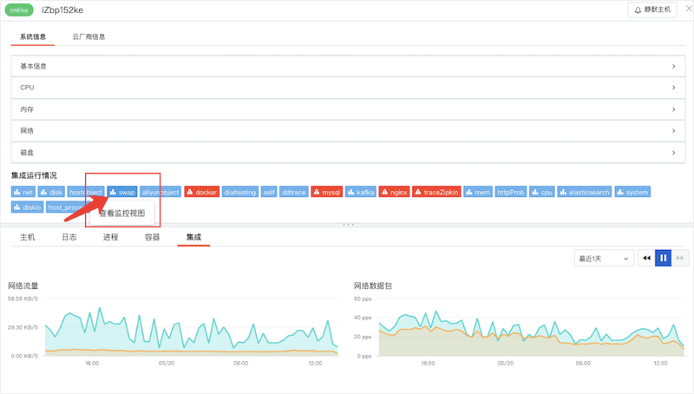Click the cpu integration tag
This screenshot has height=394, width=694.
coord(542,192)
